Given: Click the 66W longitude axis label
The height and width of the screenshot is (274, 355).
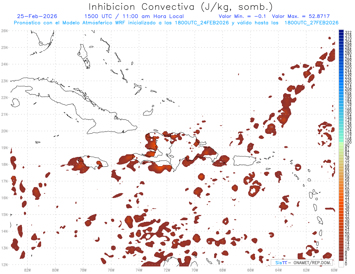Looking at the screenshot, I should 251,270.
